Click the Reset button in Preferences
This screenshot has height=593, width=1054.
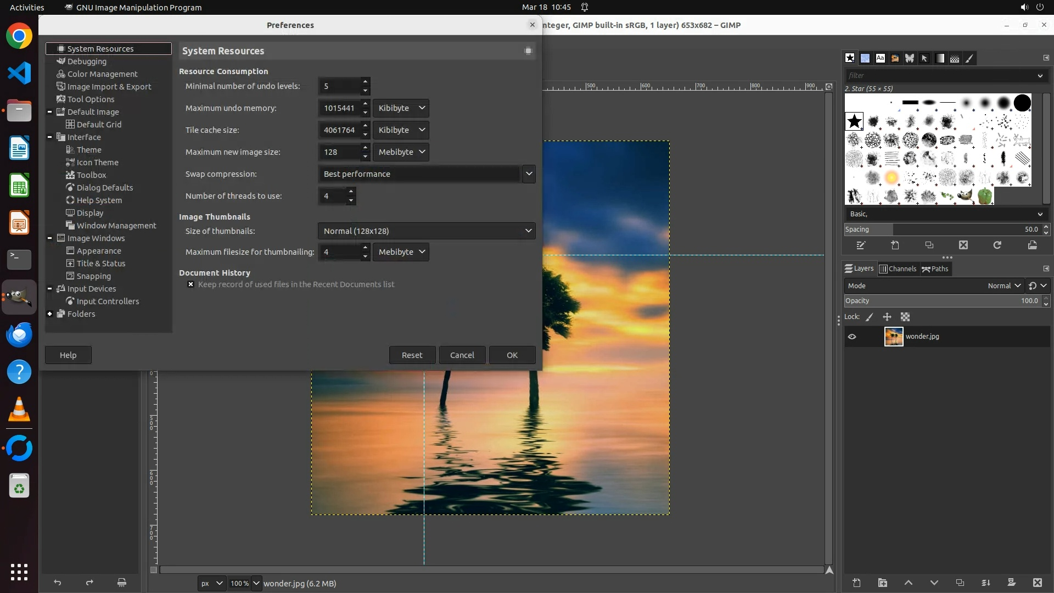(x=412, y=355)
